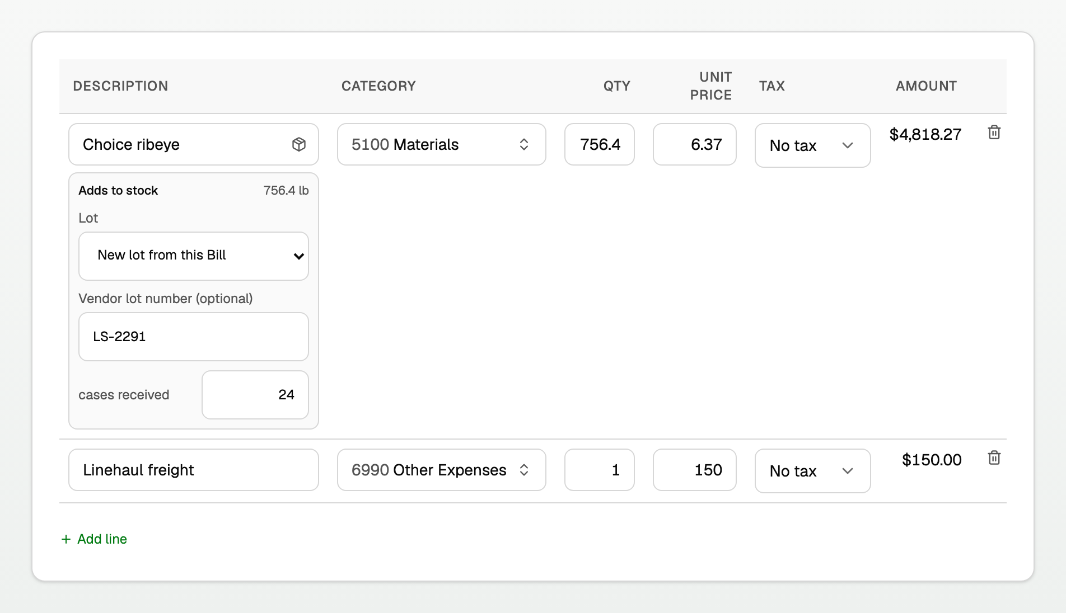Click the cases received field showing 24

coord(255,395)
